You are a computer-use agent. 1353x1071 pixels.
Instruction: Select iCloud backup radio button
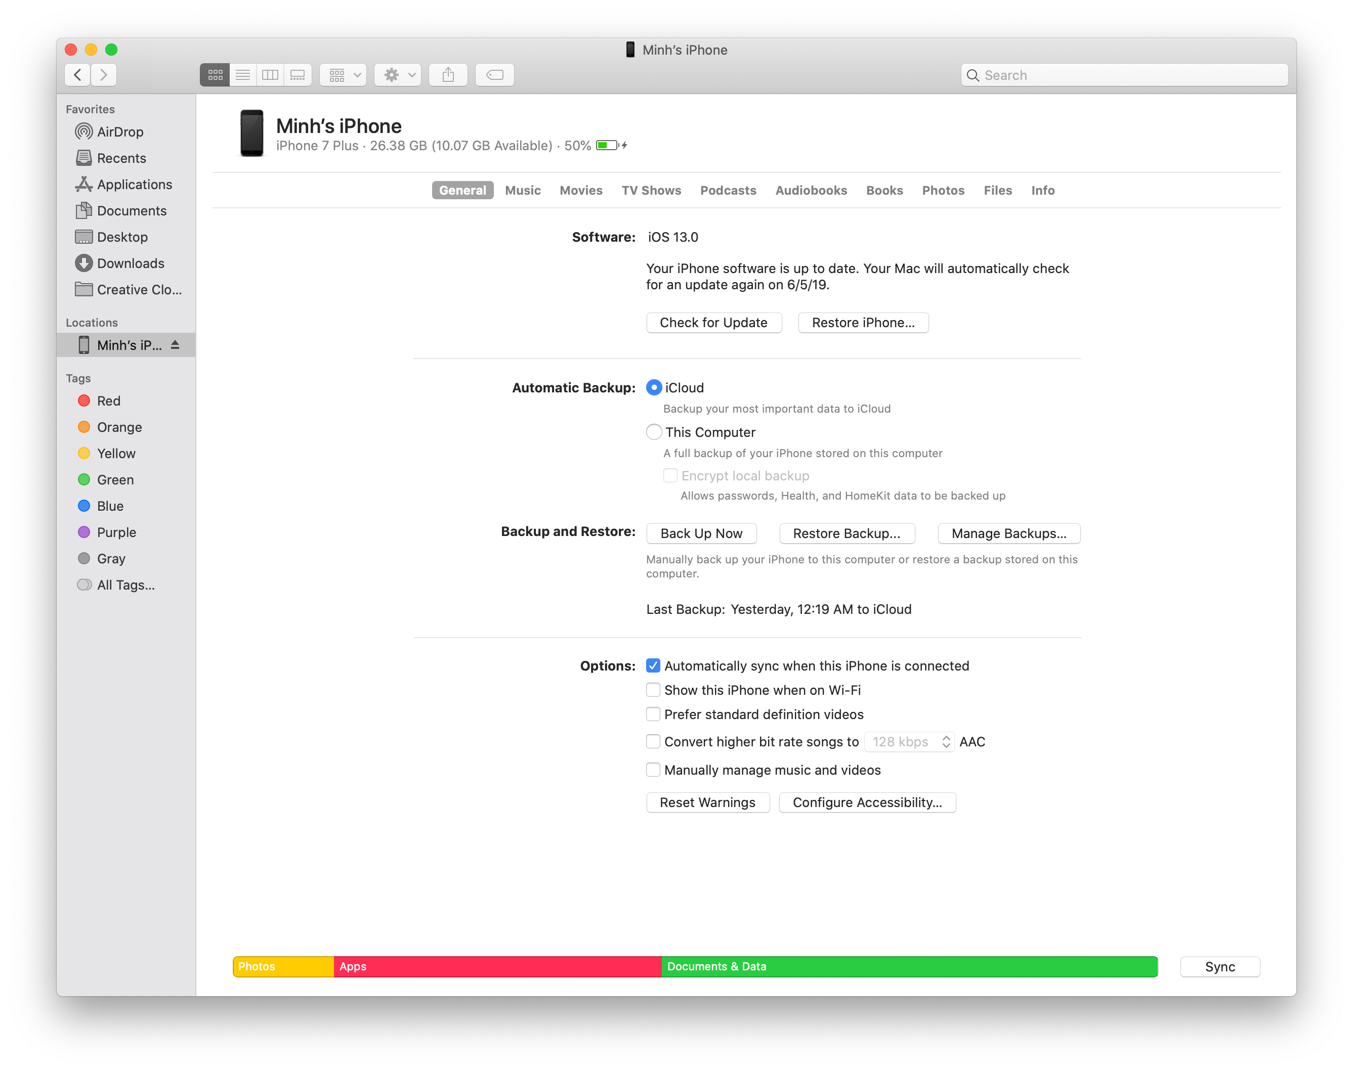point(654,388)
